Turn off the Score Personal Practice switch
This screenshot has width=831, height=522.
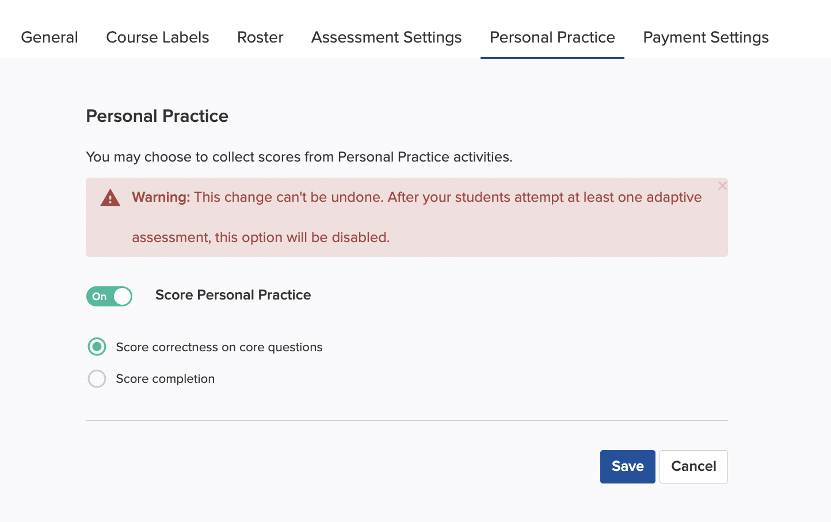(109, 297)
